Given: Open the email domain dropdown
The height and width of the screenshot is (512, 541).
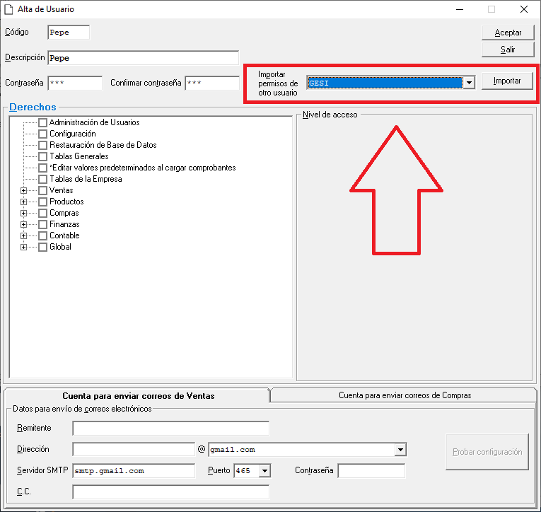Looking at the screenshot, I should pyautogui.click(x=400, y=450).
